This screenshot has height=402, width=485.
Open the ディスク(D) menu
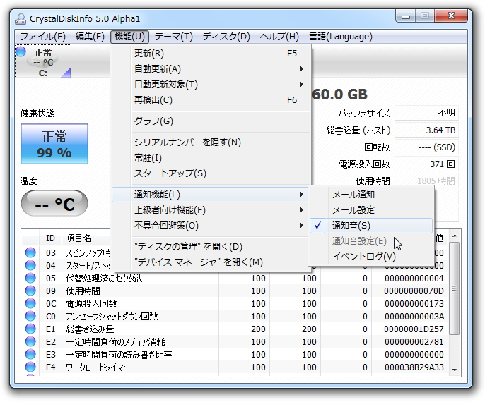click(x=226, y=37)
